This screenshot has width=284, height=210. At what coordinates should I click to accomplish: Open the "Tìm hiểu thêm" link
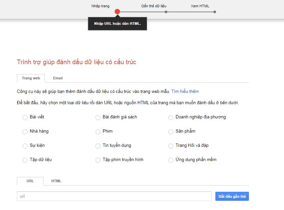[185, 92]
